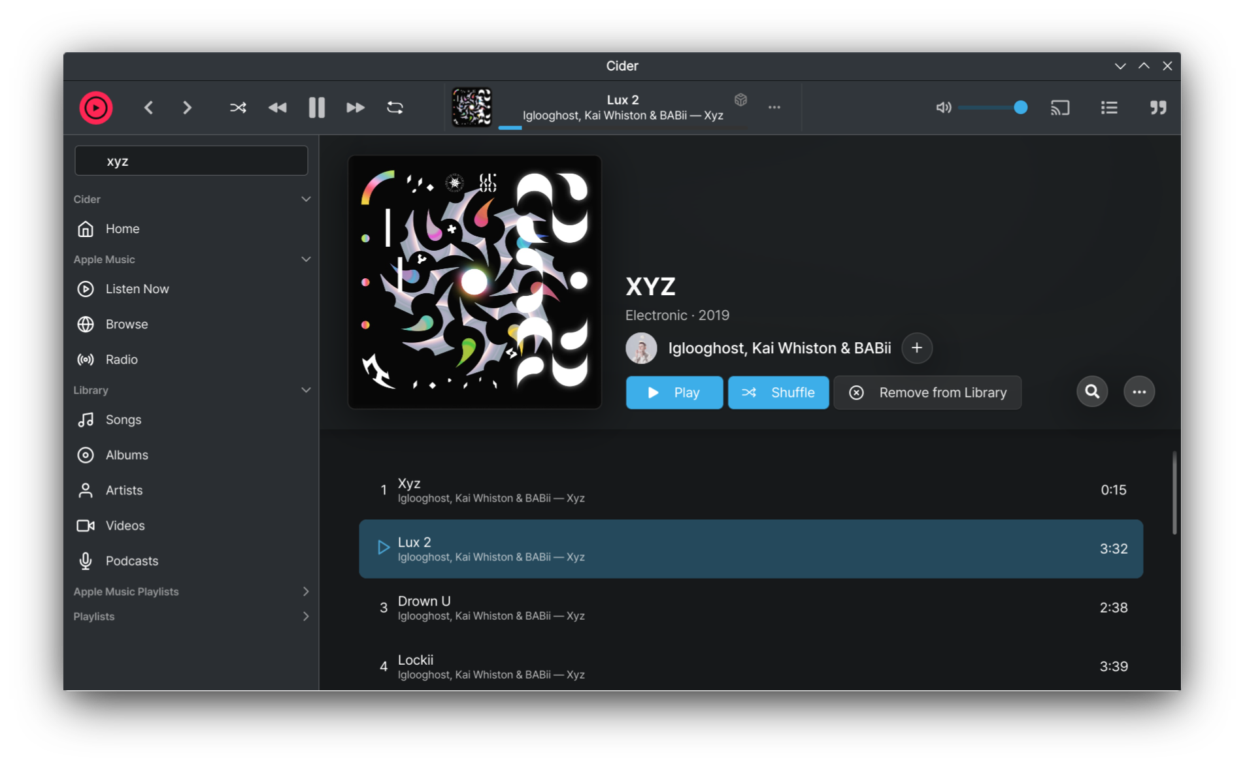Image resolution: width=1245 pixels, height=766 pixels.
Task: Open the immersive cube view
Action: pyautogui.click(x=741, y=99)
